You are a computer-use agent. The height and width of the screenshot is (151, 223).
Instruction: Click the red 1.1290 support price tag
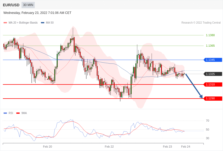213,99
